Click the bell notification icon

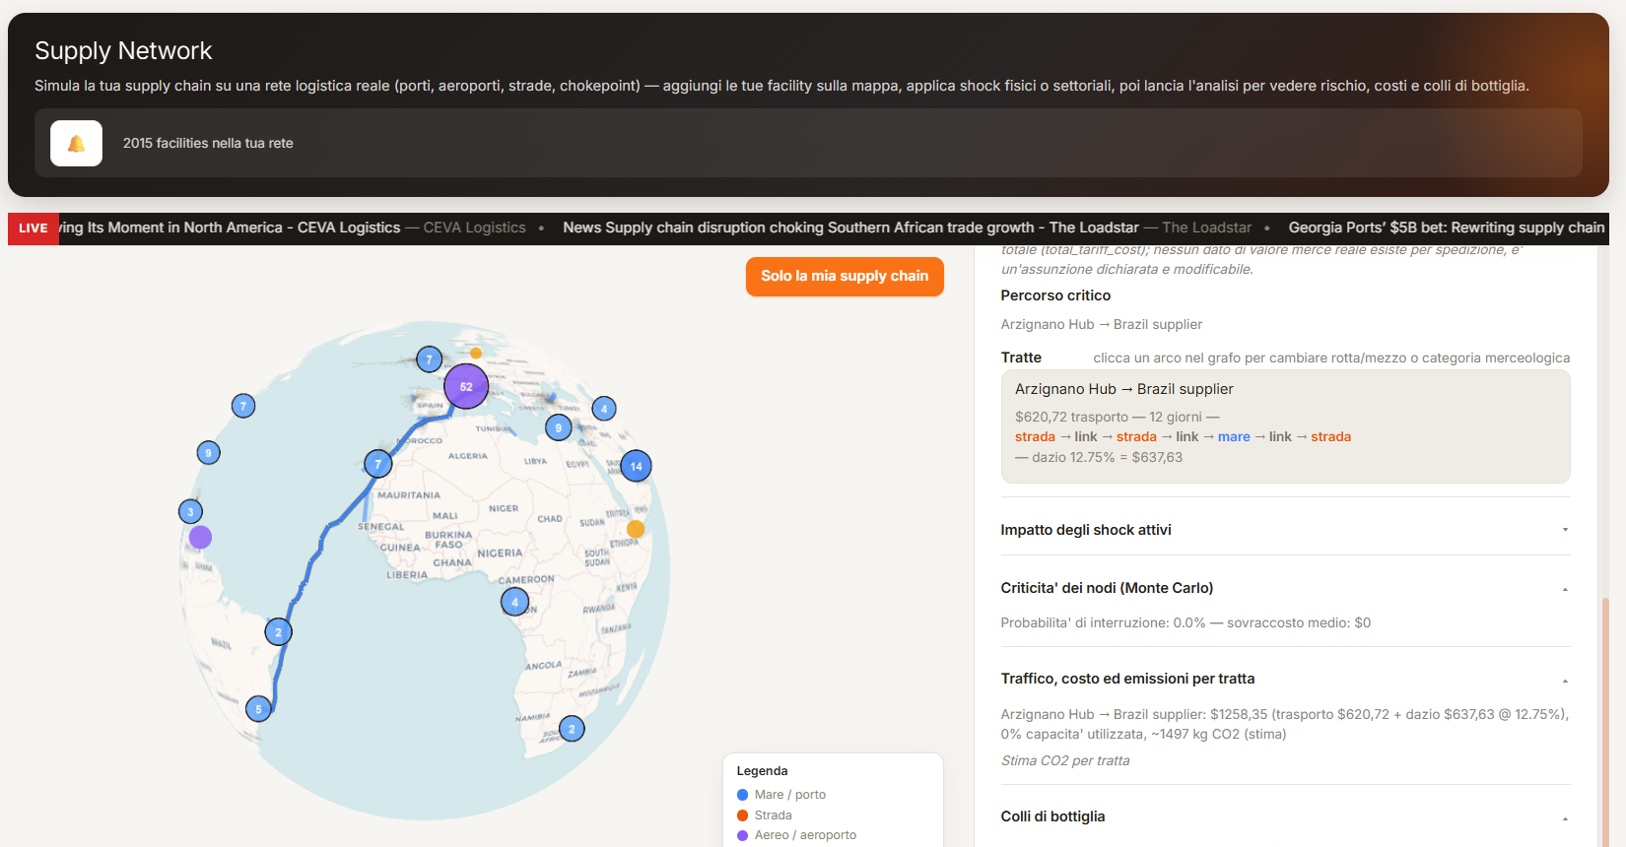point(76,144)
